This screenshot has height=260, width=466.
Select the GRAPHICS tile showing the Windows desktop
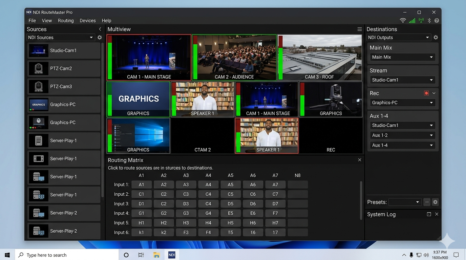(138, 136)
